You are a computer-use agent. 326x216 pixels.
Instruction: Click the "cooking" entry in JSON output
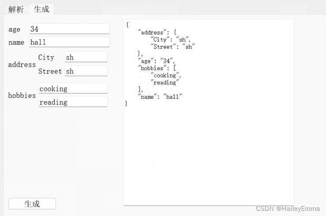(166, 75)
